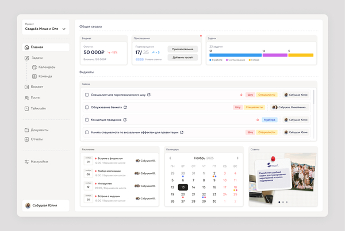The image size is (345, 231).
Task: Open Настройки sliders icon in sidebar
Action: [x=26, y=161]
